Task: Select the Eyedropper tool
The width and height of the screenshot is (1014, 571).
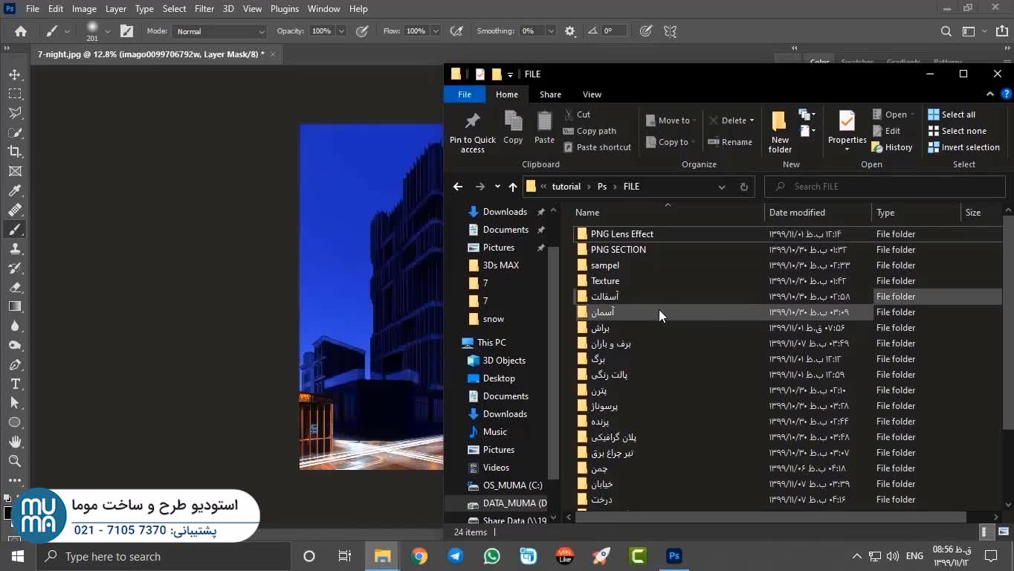Action: 15,191
